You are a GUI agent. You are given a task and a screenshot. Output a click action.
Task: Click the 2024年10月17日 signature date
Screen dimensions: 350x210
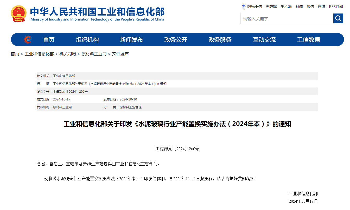[x=303, y=201]
